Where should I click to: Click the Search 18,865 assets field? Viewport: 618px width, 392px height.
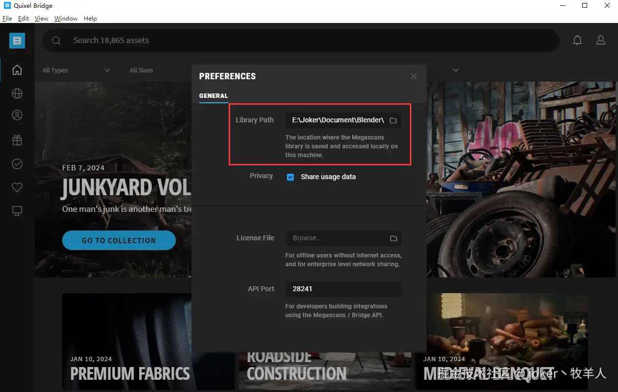301,41
